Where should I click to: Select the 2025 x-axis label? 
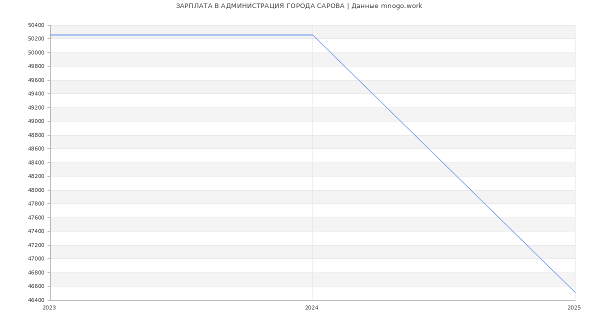click(x=574, y=308)
